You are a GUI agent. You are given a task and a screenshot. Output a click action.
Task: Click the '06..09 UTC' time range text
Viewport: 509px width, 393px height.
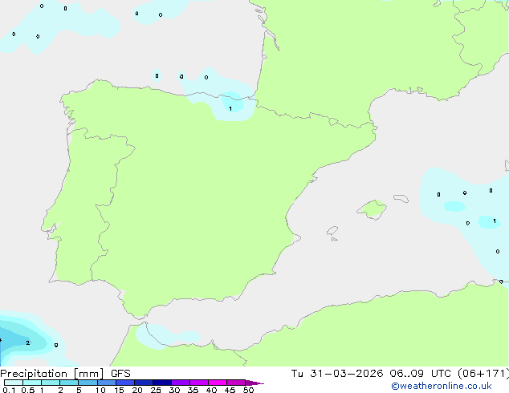(421, 374)
